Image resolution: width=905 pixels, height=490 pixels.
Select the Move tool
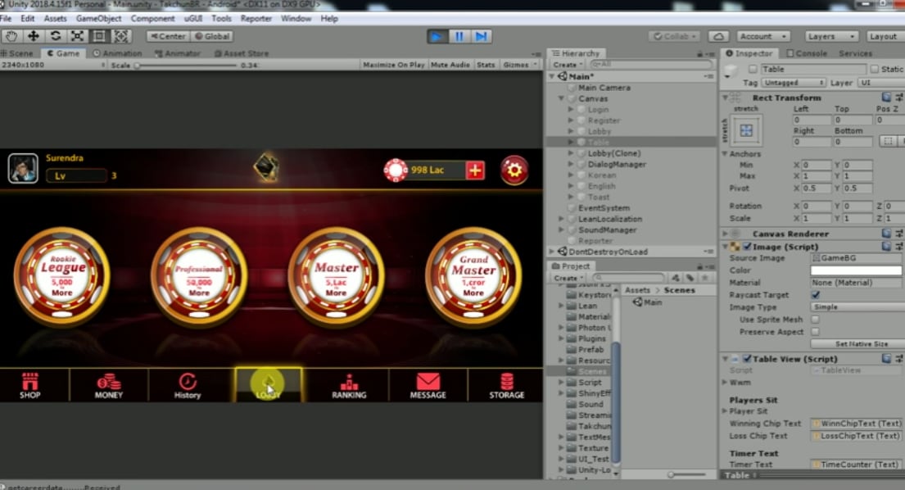tap(34, 36)
